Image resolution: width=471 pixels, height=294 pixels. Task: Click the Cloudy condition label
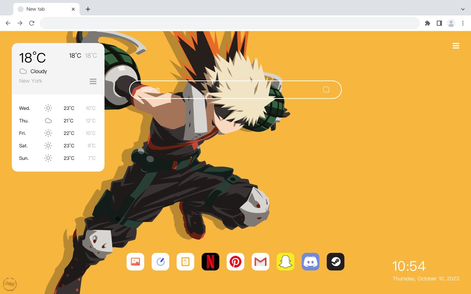[x=39, y=71]
